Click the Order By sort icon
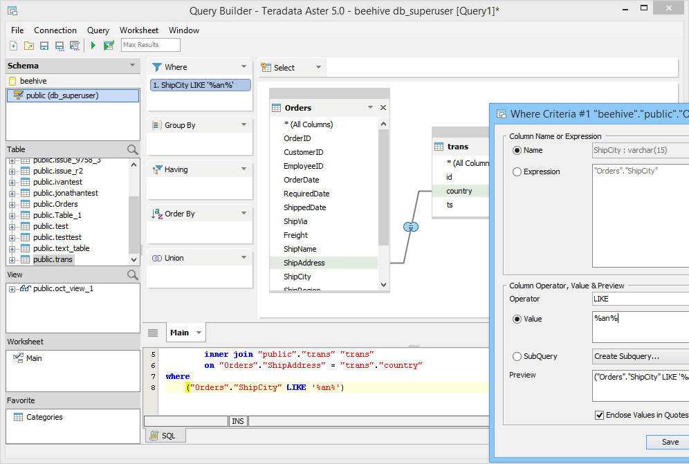The image size is (689, 464). coord(157,214)
